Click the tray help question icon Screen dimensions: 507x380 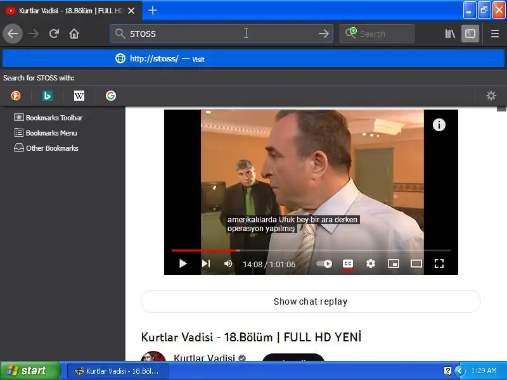(x=447, y=370)
